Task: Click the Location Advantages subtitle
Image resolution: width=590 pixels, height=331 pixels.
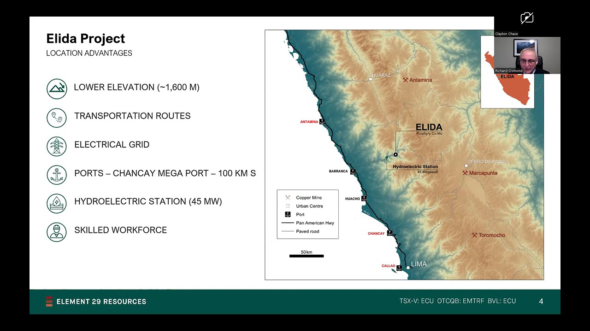Action: pyautogui.click(x=89, y=53)
